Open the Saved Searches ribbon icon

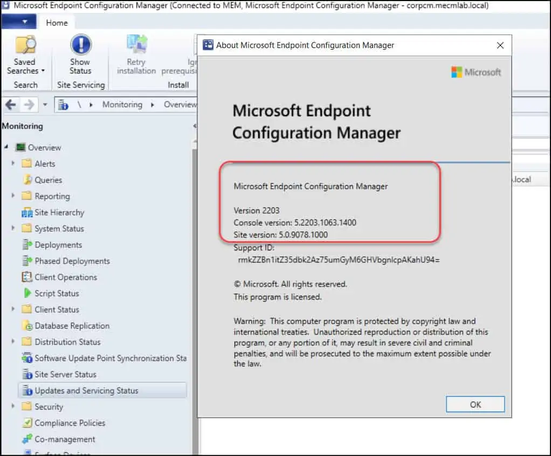[25, 45]
